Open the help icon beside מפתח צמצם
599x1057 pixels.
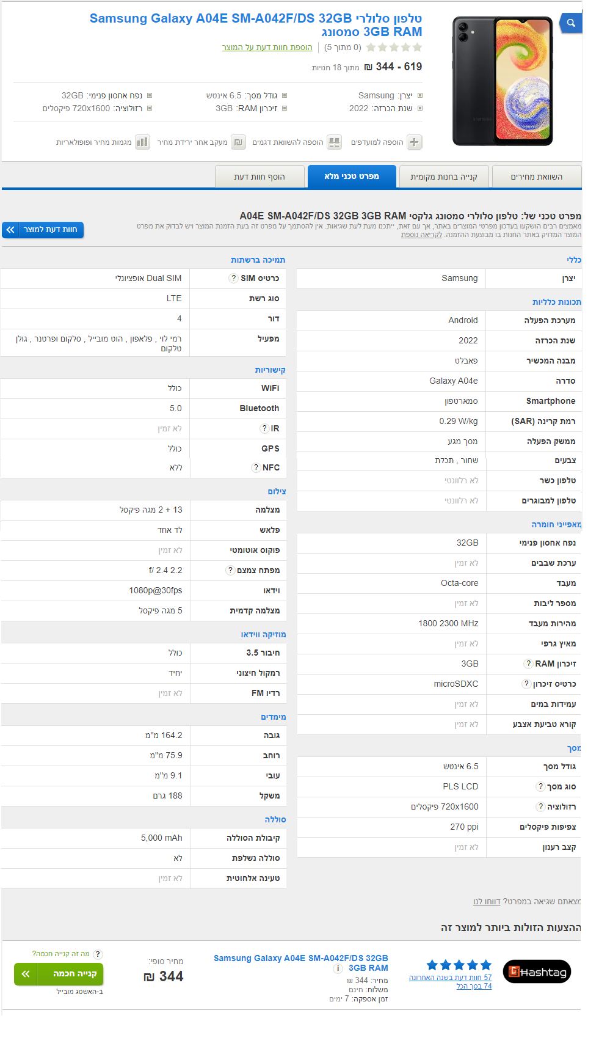coord(230,570)
